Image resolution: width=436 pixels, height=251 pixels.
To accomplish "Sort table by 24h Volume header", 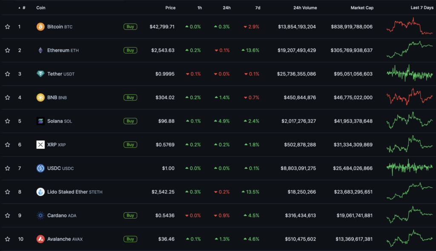I will click(x=304, y=8).
